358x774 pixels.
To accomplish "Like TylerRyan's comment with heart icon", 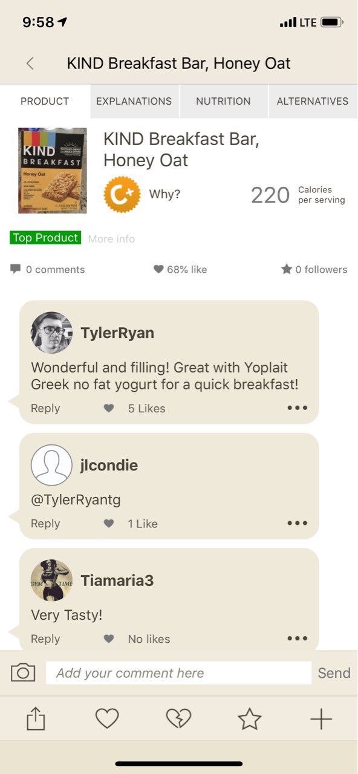I will [109, 408].
